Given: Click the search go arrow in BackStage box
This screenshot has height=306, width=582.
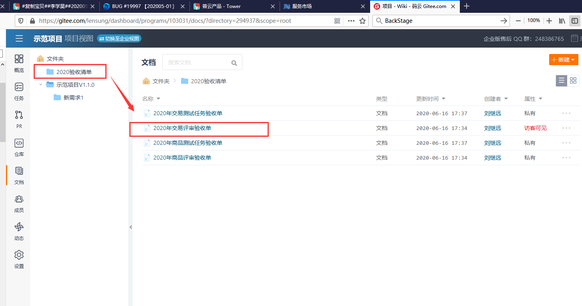Looking at the screenshot, I should pyautogui.click(x=504, y=21).
